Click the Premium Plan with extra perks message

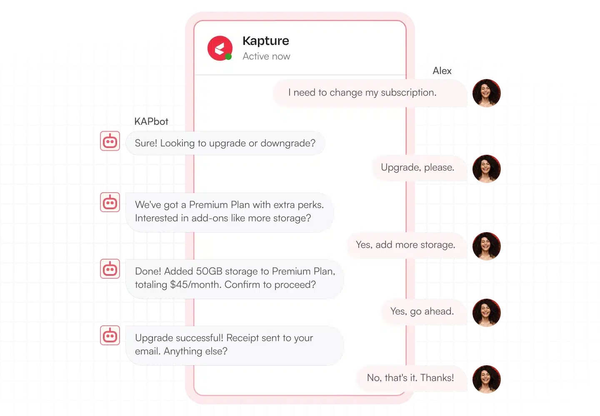230,212
